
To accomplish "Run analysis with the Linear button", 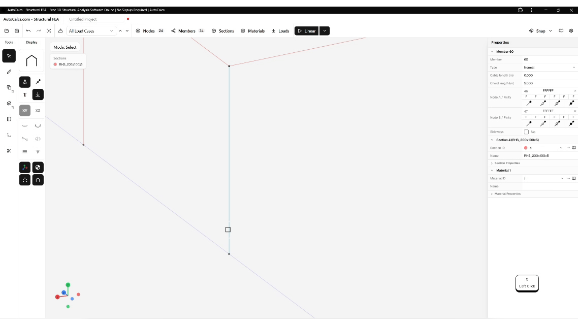I will point(306,31).
